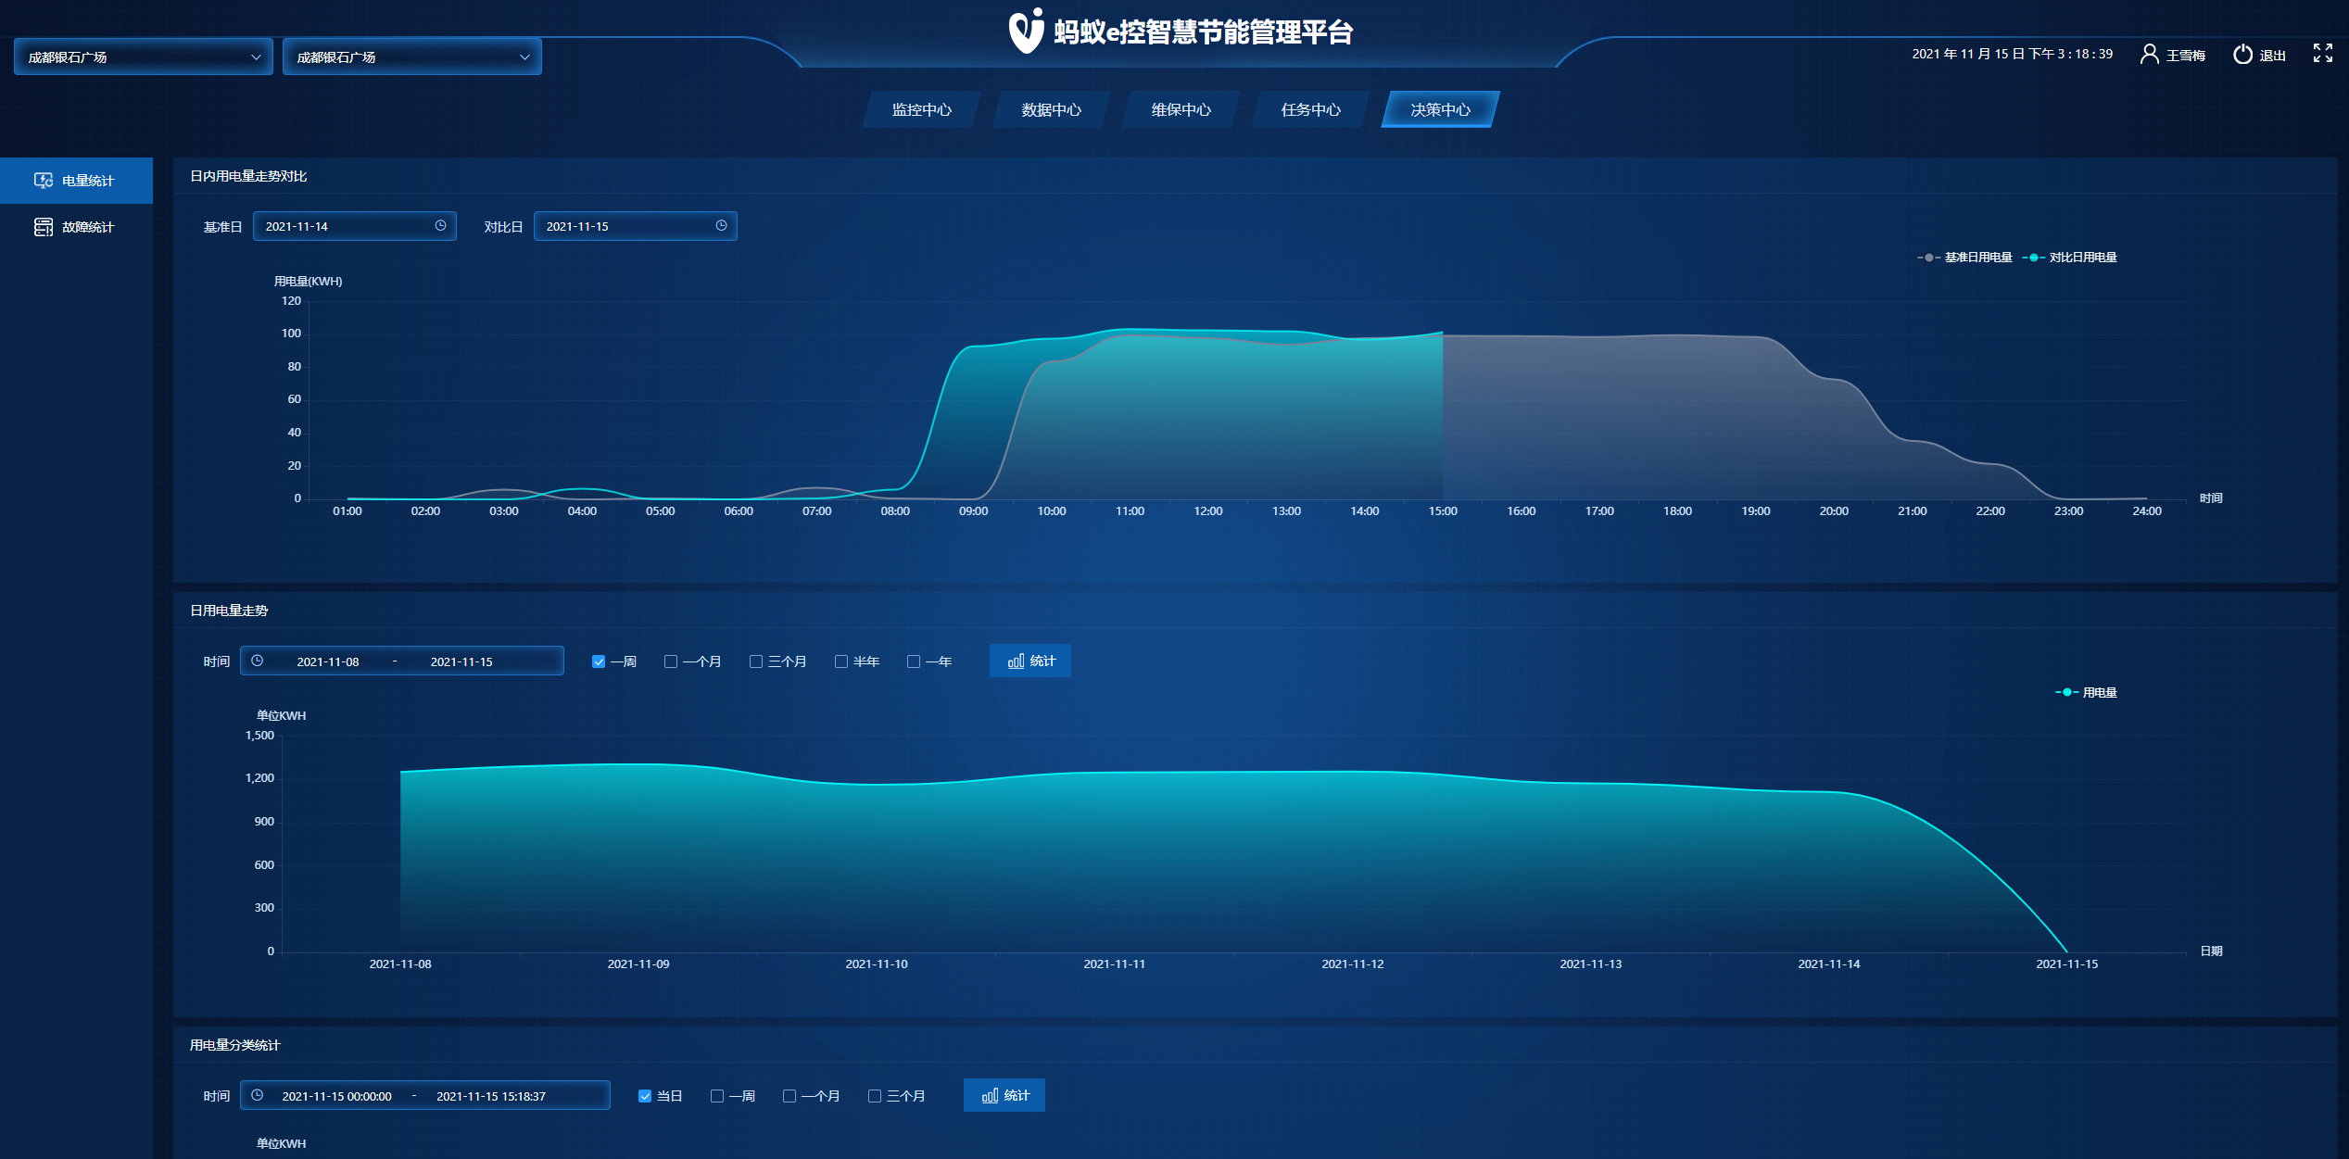2349x1159 pixels.
Task: Click 统计 button in 日用电量走势
Action: point(1030,661)
